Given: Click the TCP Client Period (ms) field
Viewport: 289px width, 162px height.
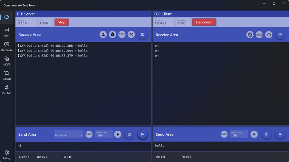Looking at the screenshot, I should point(239,135).
